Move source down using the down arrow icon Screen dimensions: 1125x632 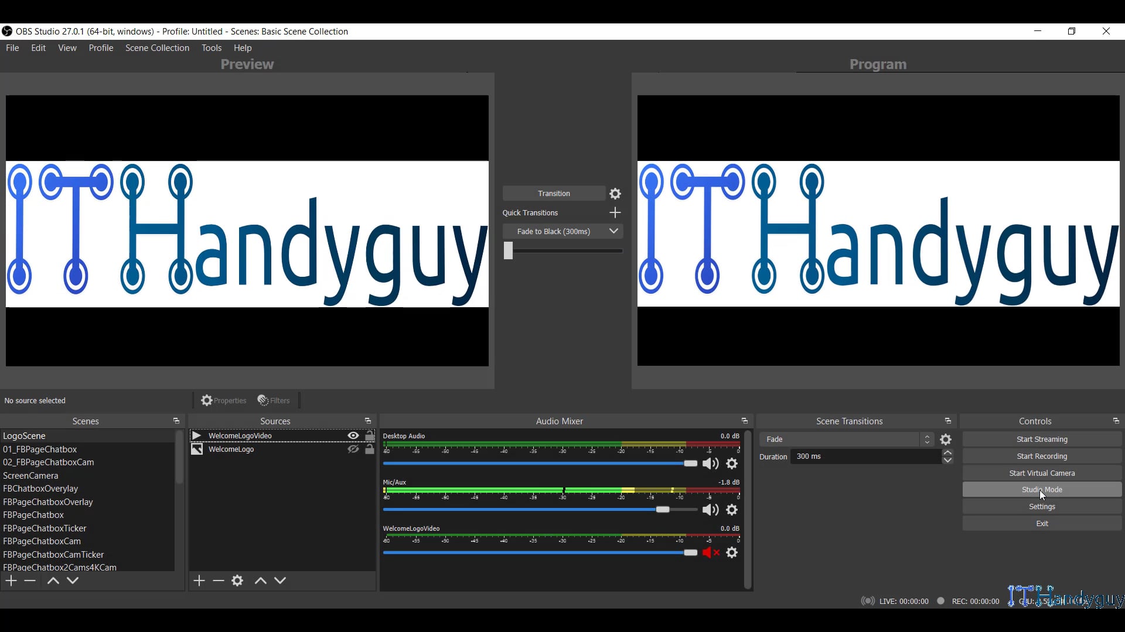pos(279,580)
